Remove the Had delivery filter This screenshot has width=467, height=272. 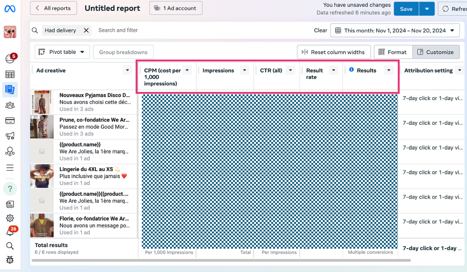[x=86, y=30]
